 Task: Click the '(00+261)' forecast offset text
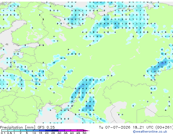click(164, 127)
